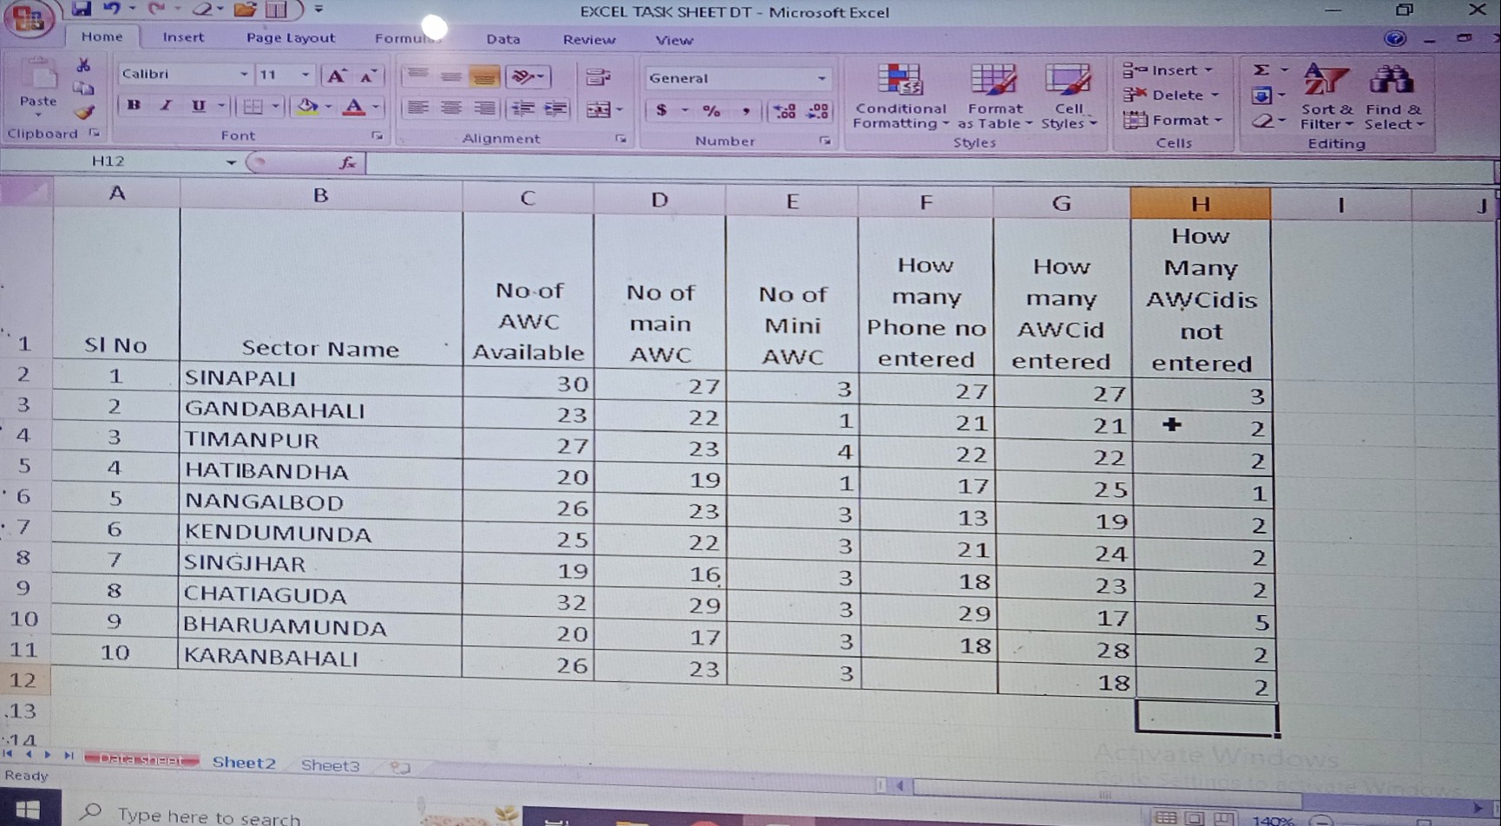Click the Windows taskbar search box

208,816
